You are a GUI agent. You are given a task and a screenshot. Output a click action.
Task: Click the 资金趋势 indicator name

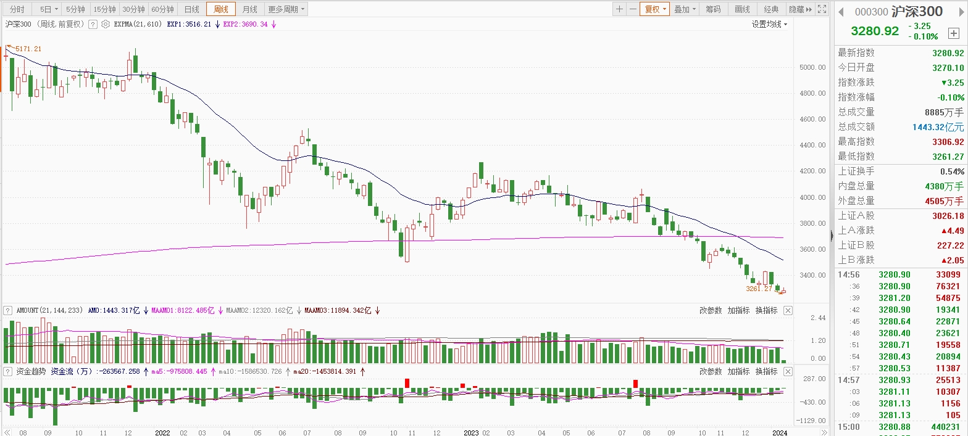click(31, 371)
